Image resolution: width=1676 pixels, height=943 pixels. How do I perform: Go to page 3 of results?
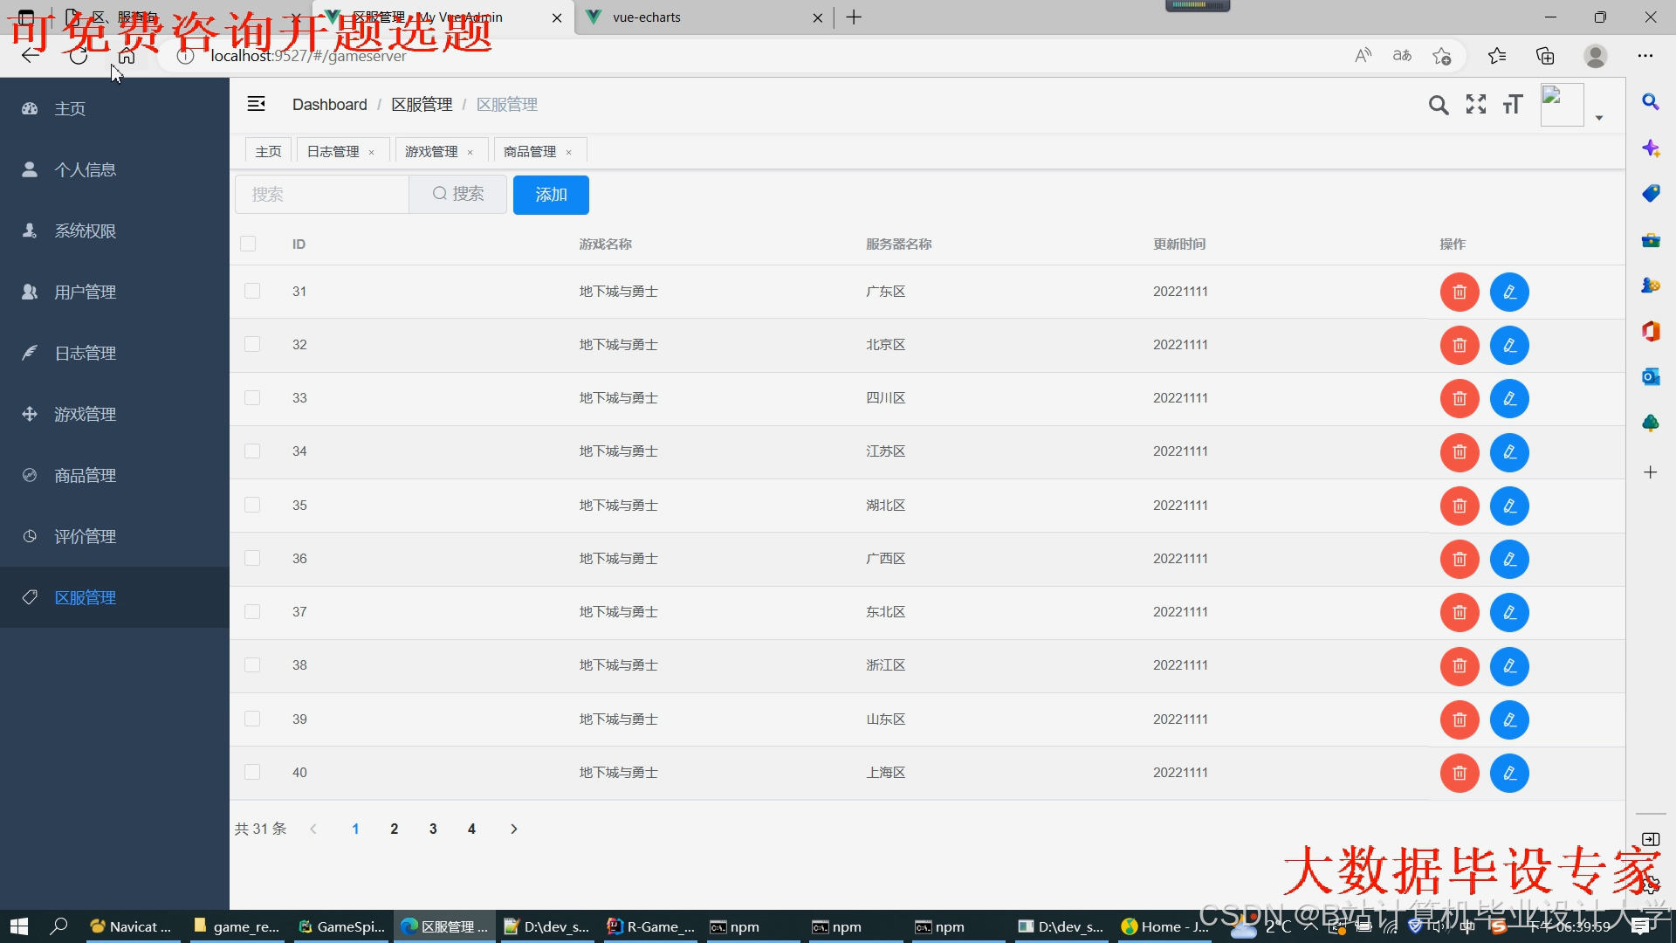point(433,829)
